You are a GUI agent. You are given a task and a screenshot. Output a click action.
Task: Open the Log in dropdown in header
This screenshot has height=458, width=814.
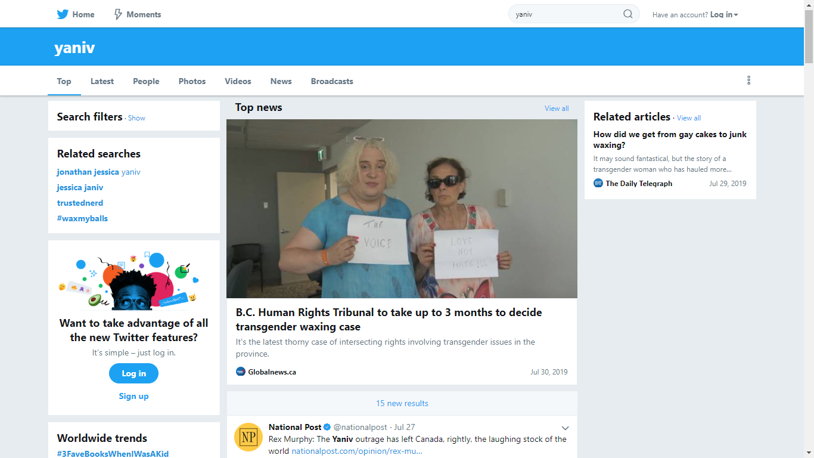point(724,14)
